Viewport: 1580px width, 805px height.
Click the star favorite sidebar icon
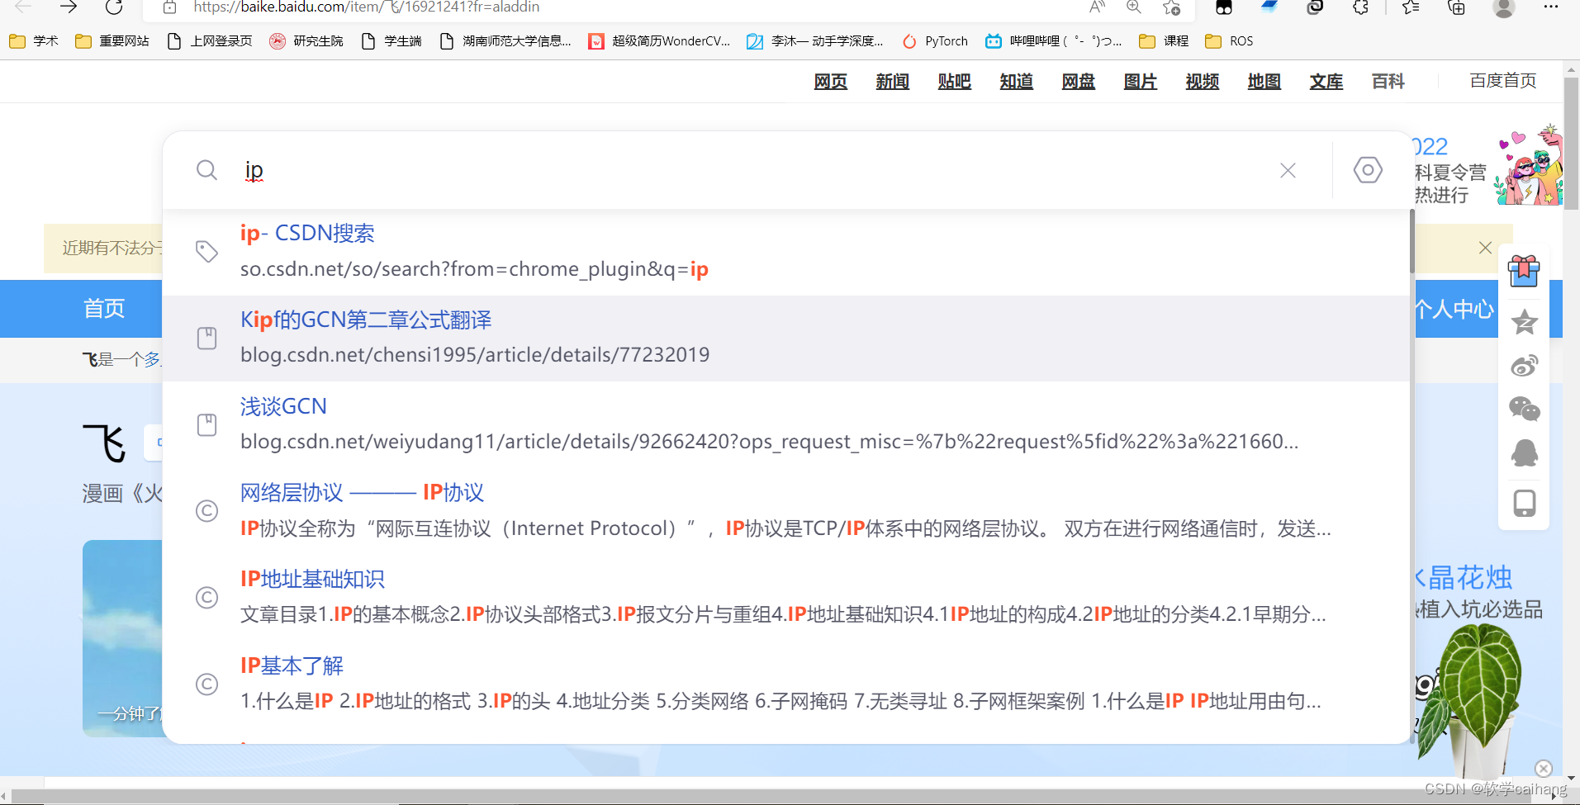[1524, 321]
